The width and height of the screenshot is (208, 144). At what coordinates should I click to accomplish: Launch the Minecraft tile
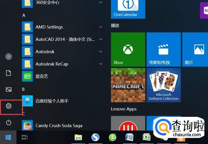(x=128, y=85)
